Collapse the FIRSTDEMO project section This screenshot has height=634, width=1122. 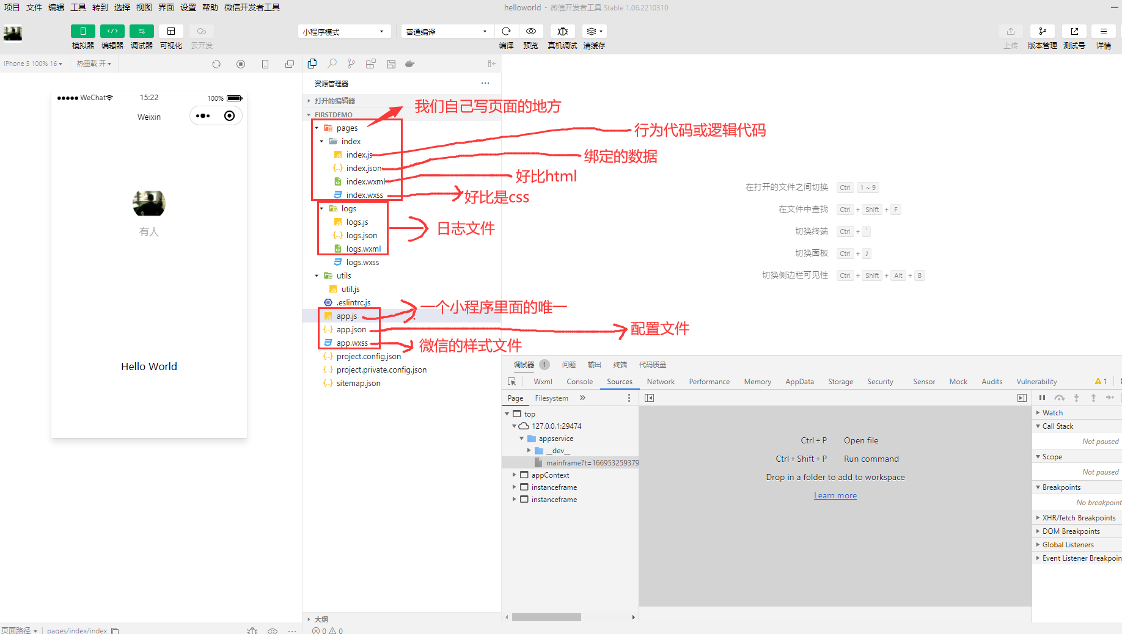(402, 115)
